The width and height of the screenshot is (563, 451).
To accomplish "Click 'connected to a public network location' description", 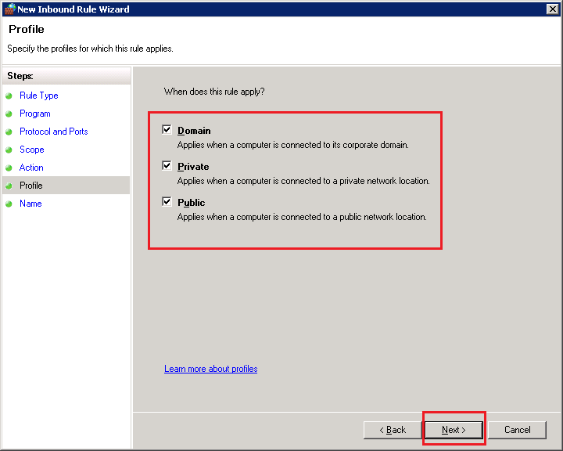I will tap(302, 217).
